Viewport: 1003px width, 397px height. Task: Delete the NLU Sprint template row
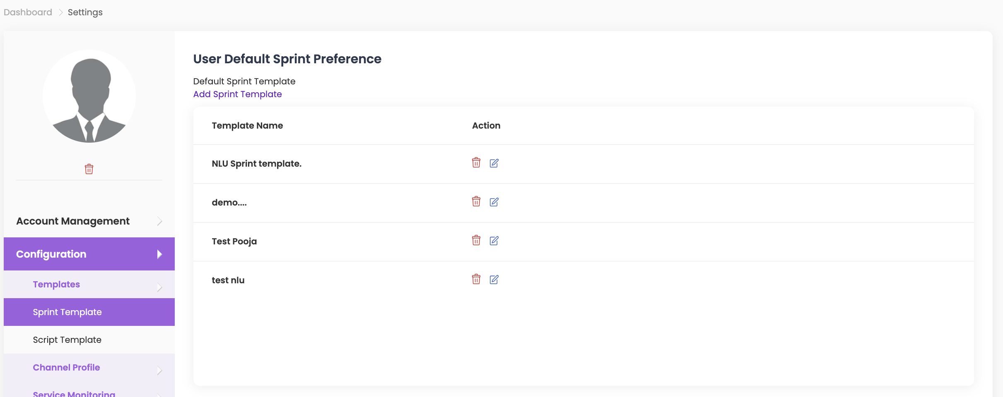pyautogui.click(x=476, y=163)
